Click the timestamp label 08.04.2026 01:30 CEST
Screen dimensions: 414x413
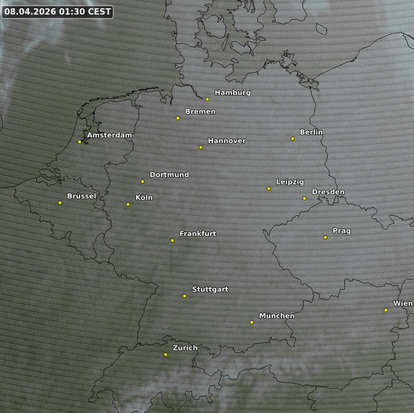57,12
